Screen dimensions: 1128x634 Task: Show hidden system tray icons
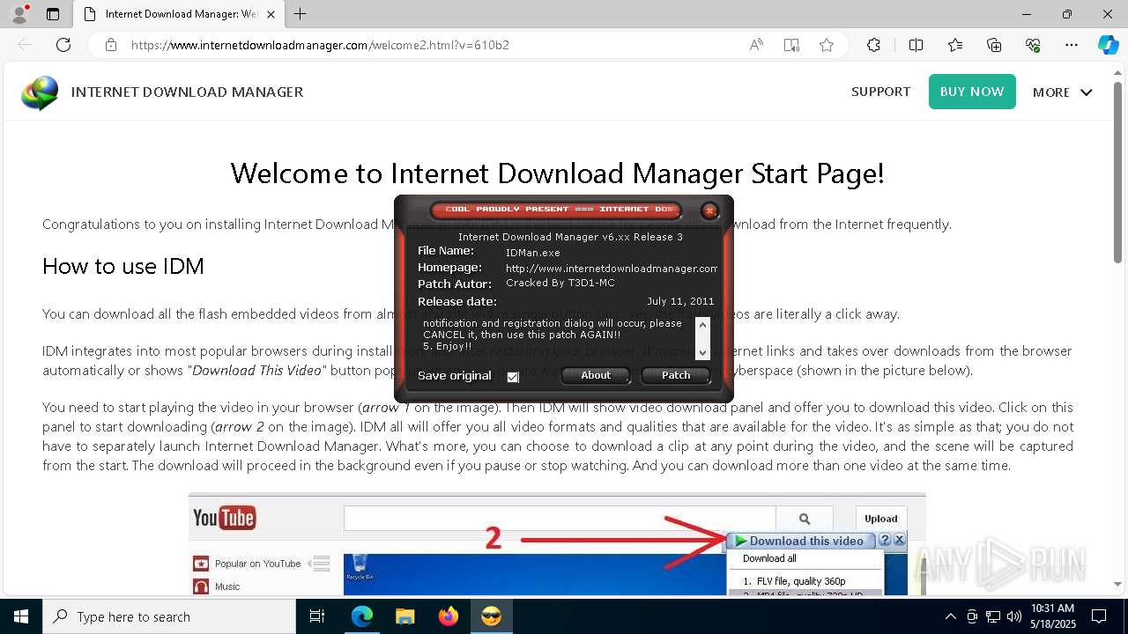click(950, 616)
